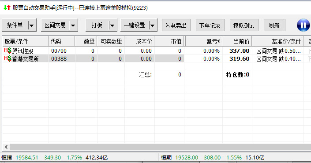Click the 恒期 label in status bar
The width and height of the screenshot is (311, 163).
coord(166,157)
